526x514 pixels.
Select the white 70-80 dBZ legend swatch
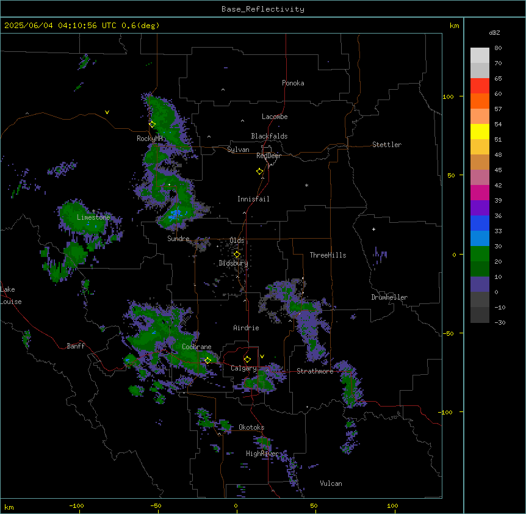480,56
